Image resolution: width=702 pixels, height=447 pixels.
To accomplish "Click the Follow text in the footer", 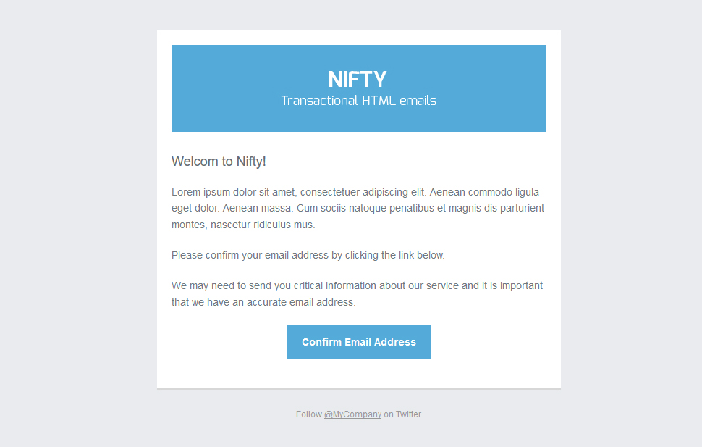I will [x=307, y=414].
